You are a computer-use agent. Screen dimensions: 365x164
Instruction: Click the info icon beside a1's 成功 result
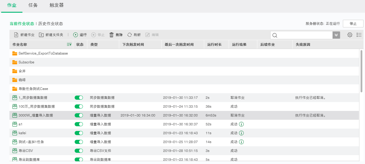(241, 124)
